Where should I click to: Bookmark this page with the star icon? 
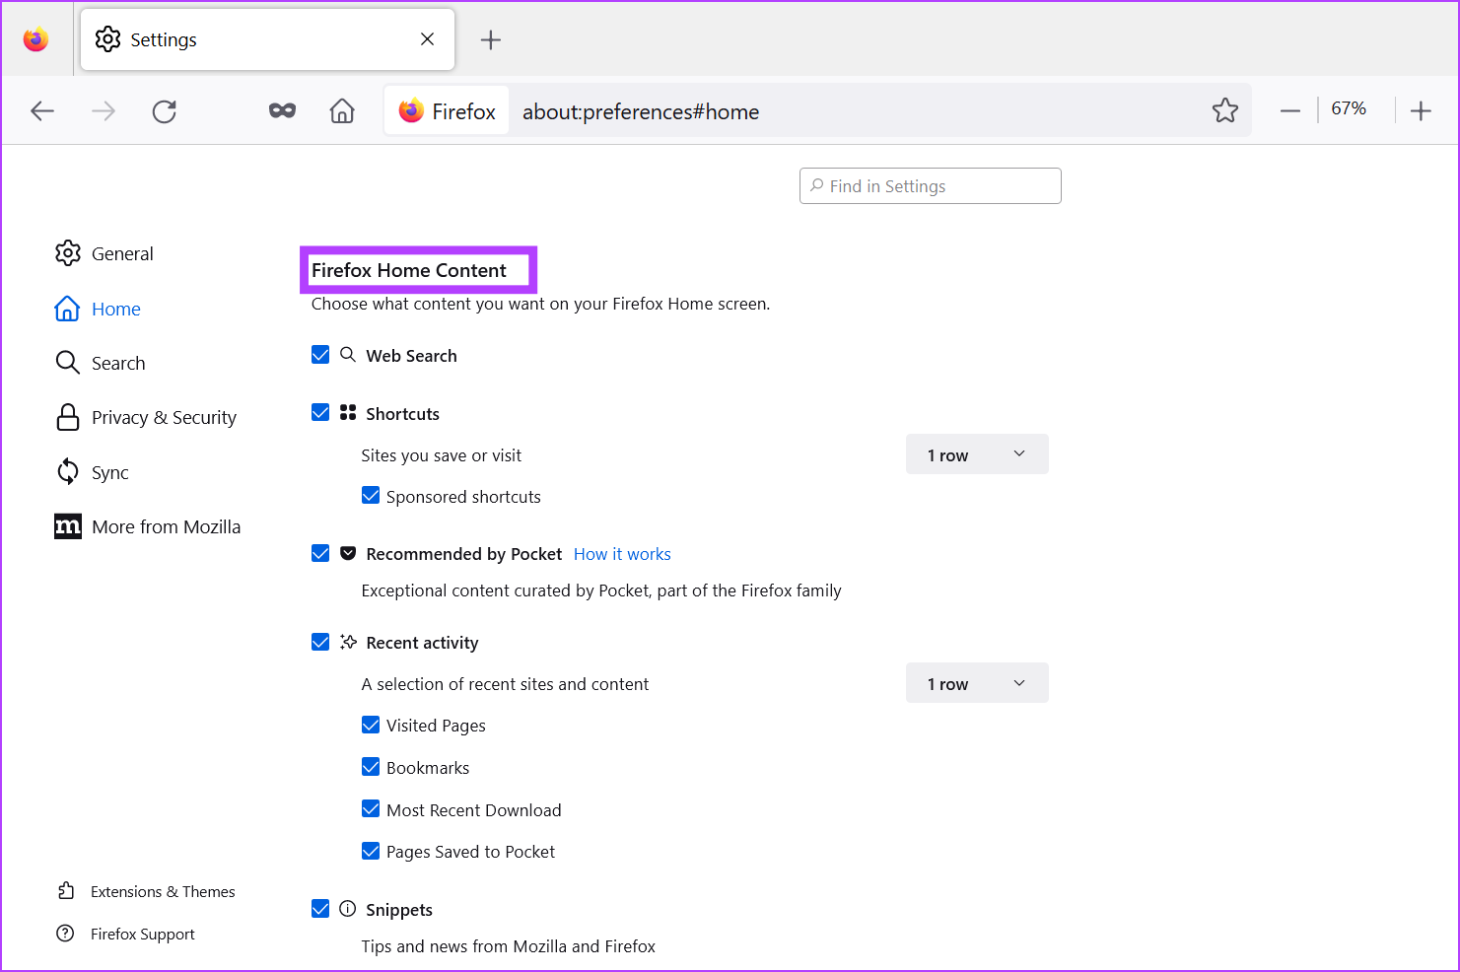pyautogui.click(x=1224, y=111)
